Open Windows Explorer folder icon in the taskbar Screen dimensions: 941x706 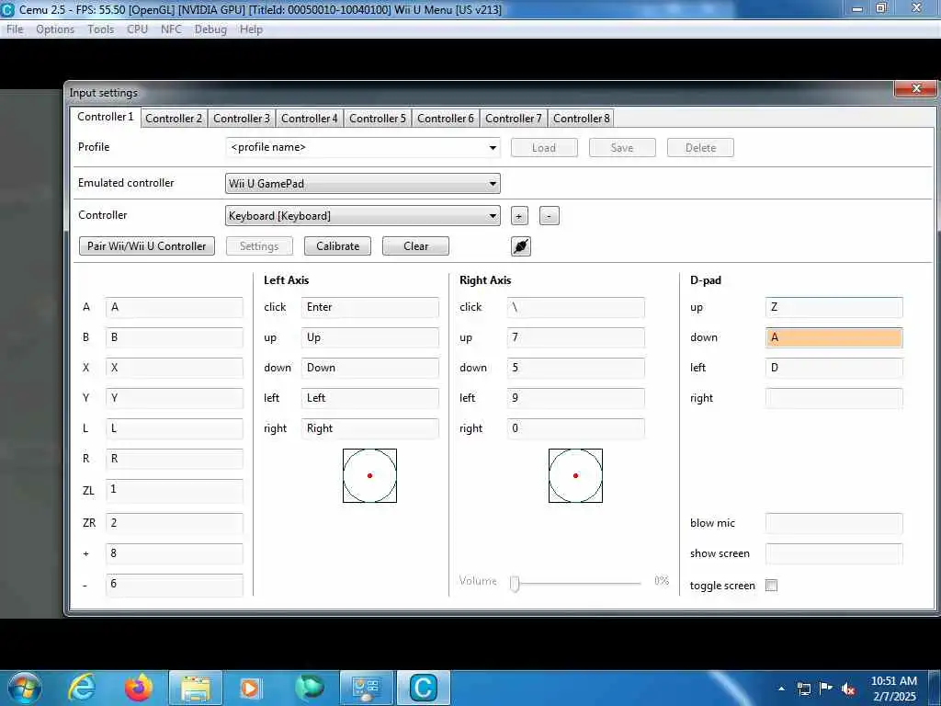click(x=196, y=688)
